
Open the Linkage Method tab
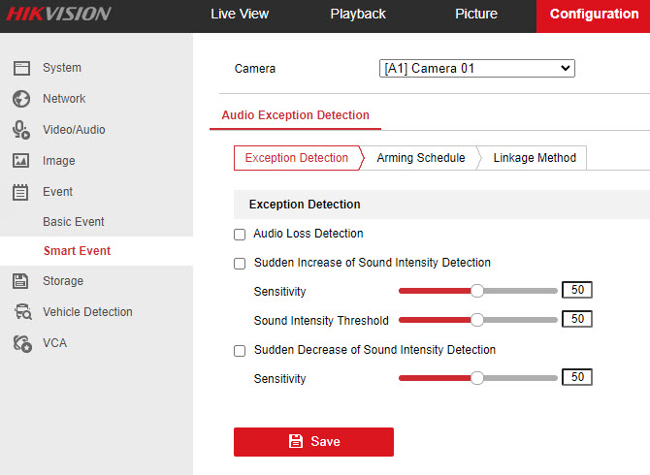pyautogui.click(x=535, y=158)
